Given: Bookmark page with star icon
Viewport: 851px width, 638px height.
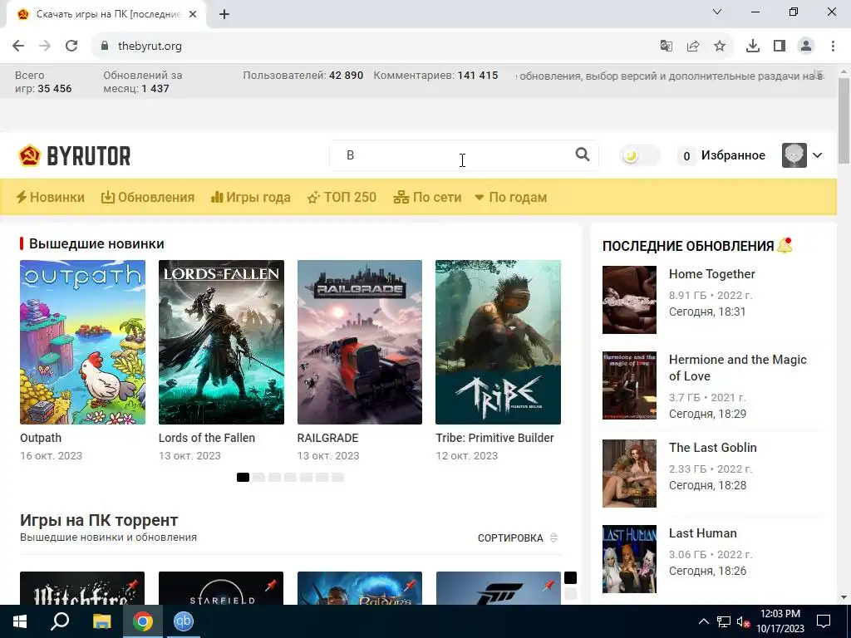Looking at the screenshot, I should [x=720, y=47].
